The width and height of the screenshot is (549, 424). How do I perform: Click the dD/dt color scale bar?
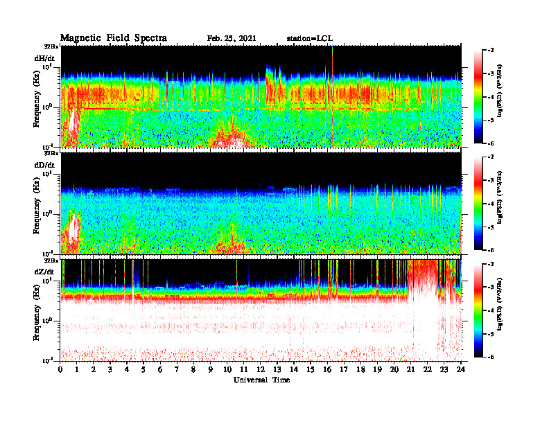(x=478, y=204)
